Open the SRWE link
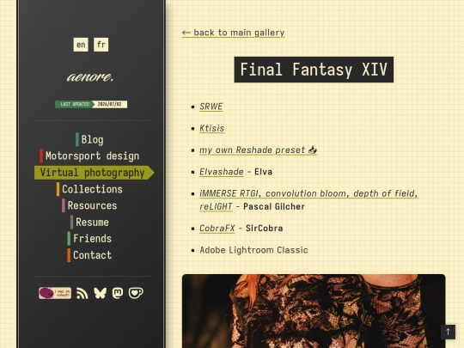This screenshot has width=464, height=348. (x=211, y=107)
